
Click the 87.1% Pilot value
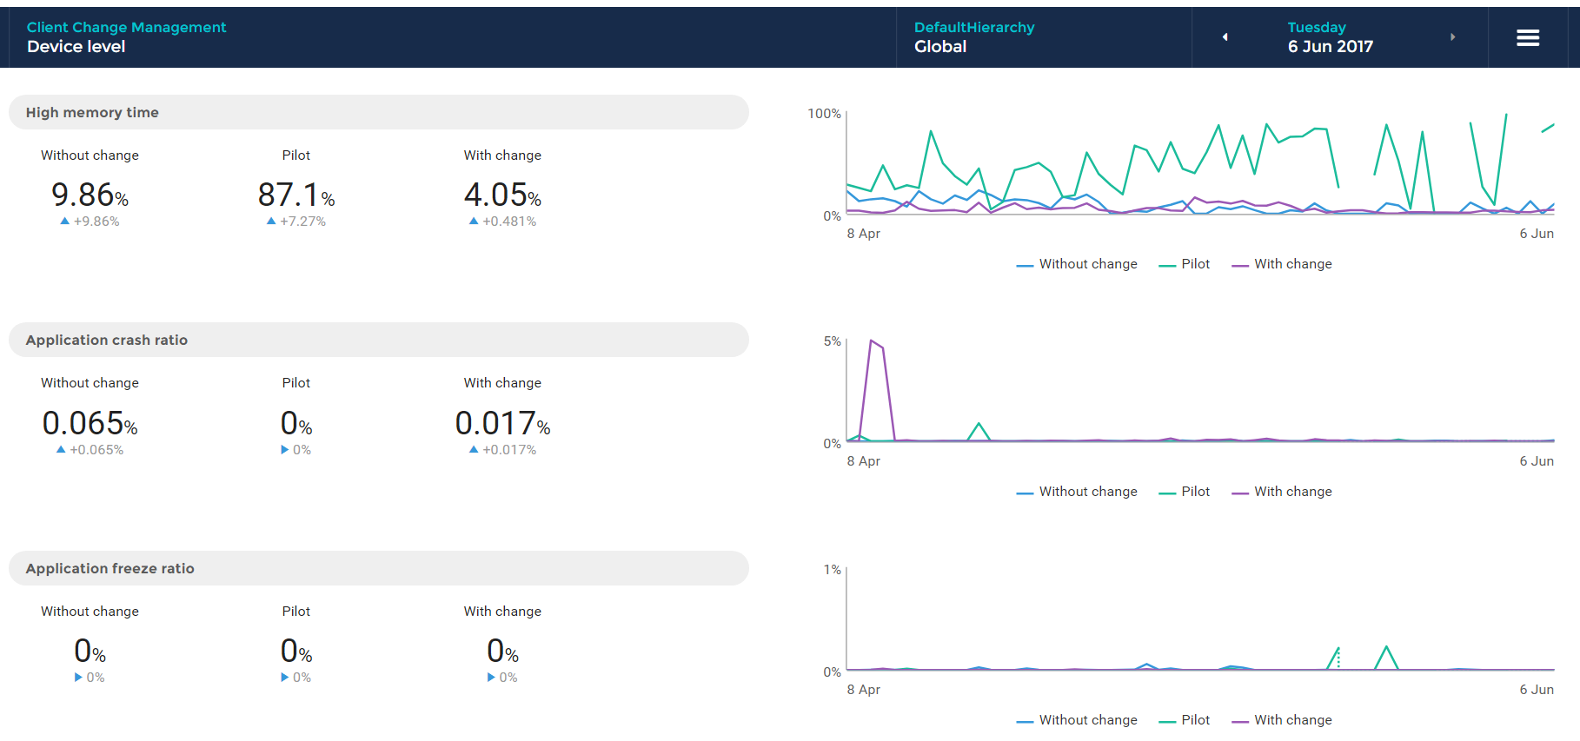(x=296, y=195)
